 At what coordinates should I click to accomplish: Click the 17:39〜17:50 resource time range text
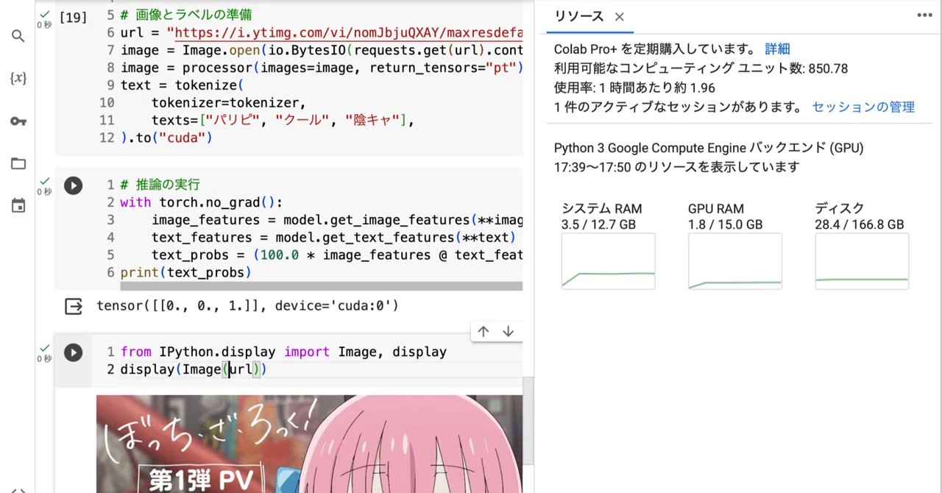coord(676,167)
